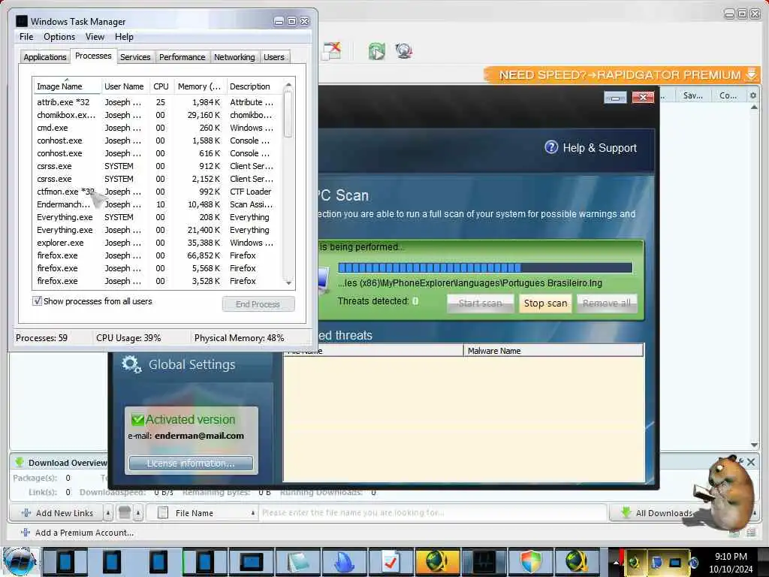This screenshot has height=577, width=769.
Task: Sort processes by CPU column
Action: [x=161, y=86]
